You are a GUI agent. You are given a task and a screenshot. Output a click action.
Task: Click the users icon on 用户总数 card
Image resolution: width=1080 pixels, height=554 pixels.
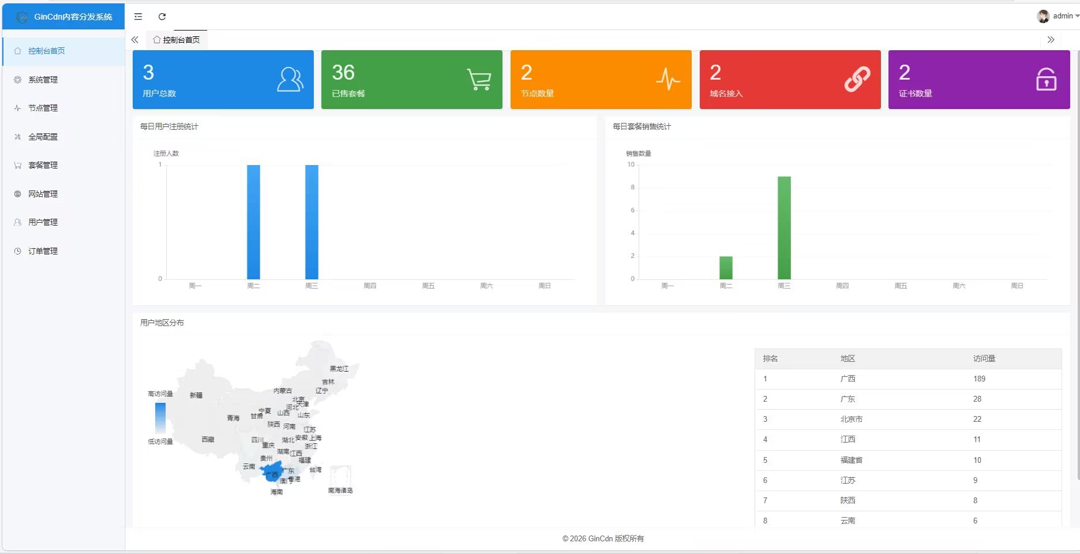pos(290,80)
